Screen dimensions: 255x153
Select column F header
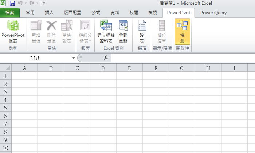156,68
